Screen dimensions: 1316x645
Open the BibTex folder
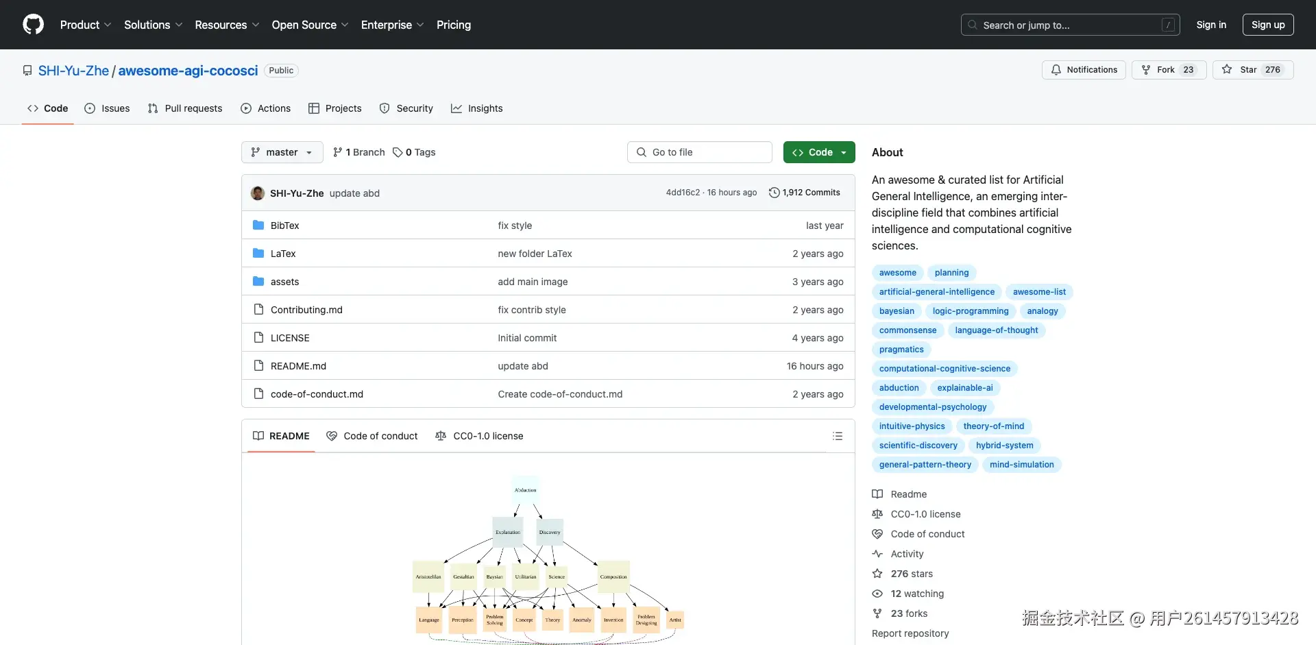[284, 226]
